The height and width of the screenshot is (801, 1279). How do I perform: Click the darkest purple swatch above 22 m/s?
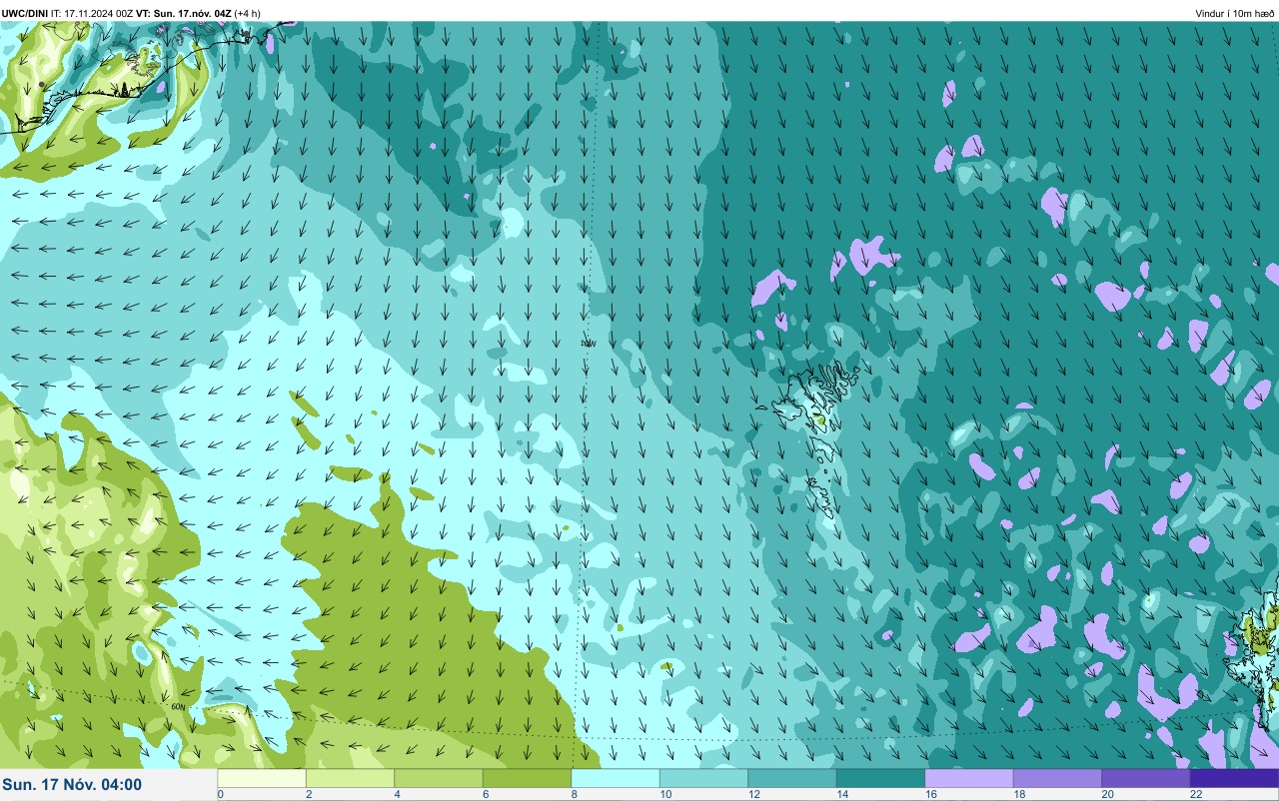pos(1234,778)
